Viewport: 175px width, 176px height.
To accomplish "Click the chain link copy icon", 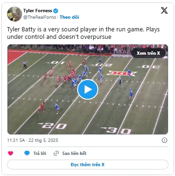I will 56,154.
